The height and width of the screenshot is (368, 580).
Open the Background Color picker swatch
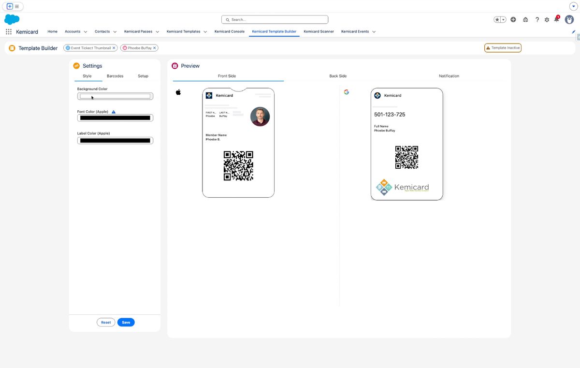(x=115, y=96)
